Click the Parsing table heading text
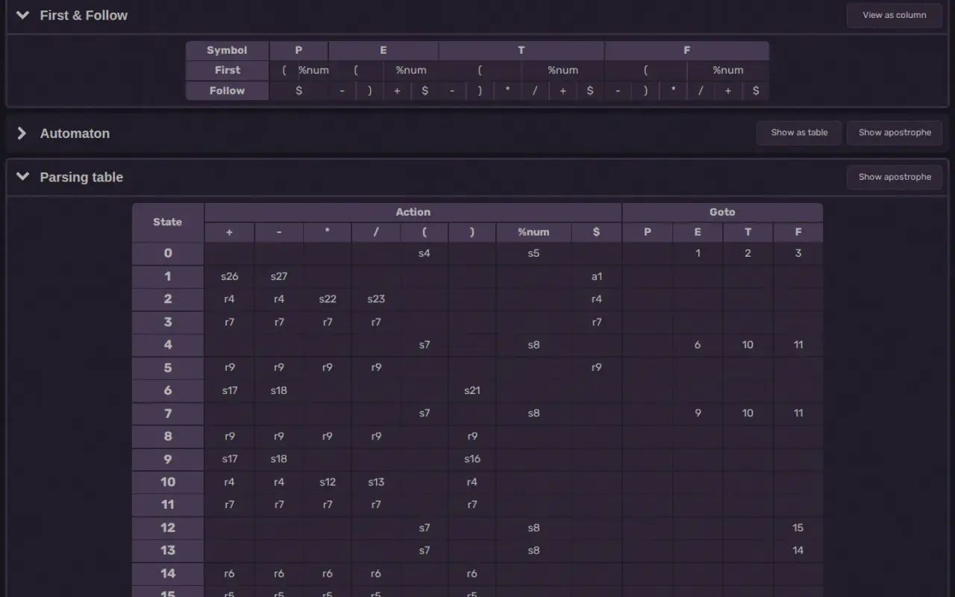Viewport: 955px width, 597px height. (81, 177)
